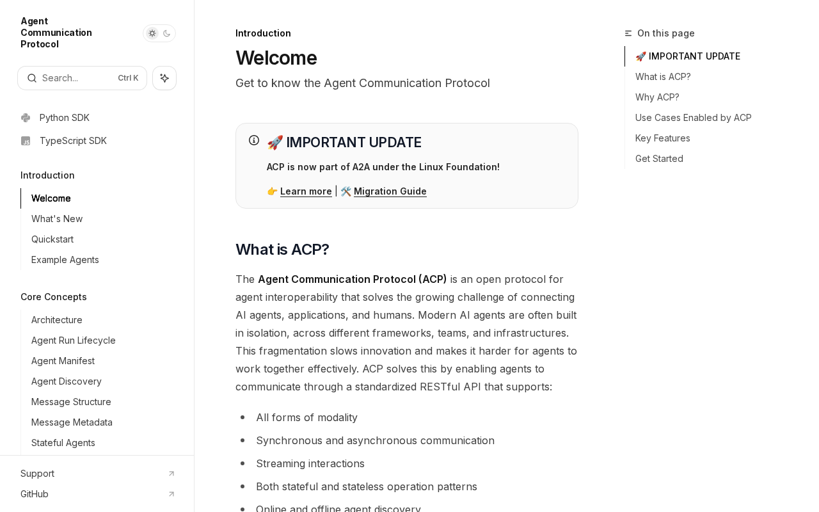The width and height of the screenshot is (819, 512).
Task: Open What's New in sidebar
Action: tap(57, 219)
